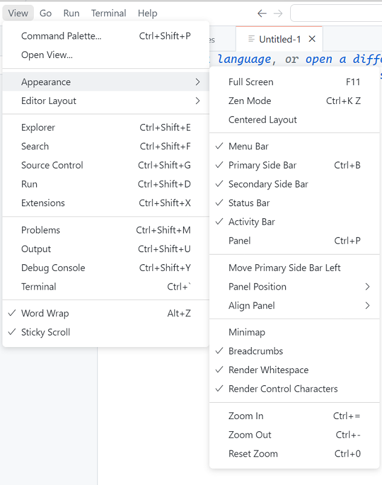
Task: Disable Sticky Scroll
Action: [x=52, y=332]
